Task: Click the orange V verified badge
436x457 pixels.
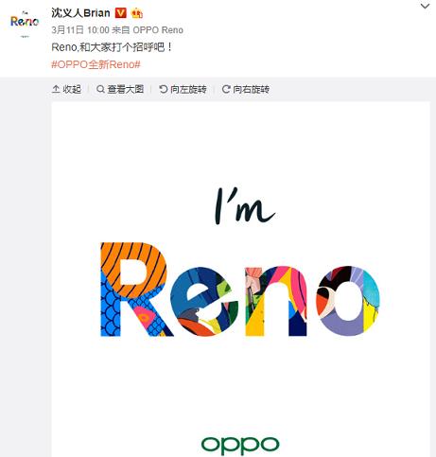Action: (x=120, y=13)
